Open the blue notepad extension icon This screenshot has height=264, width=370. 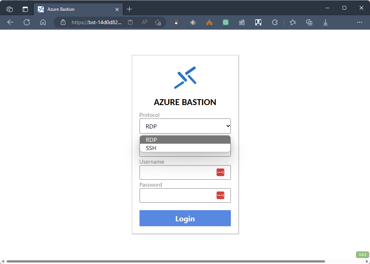tap(242, 22)
